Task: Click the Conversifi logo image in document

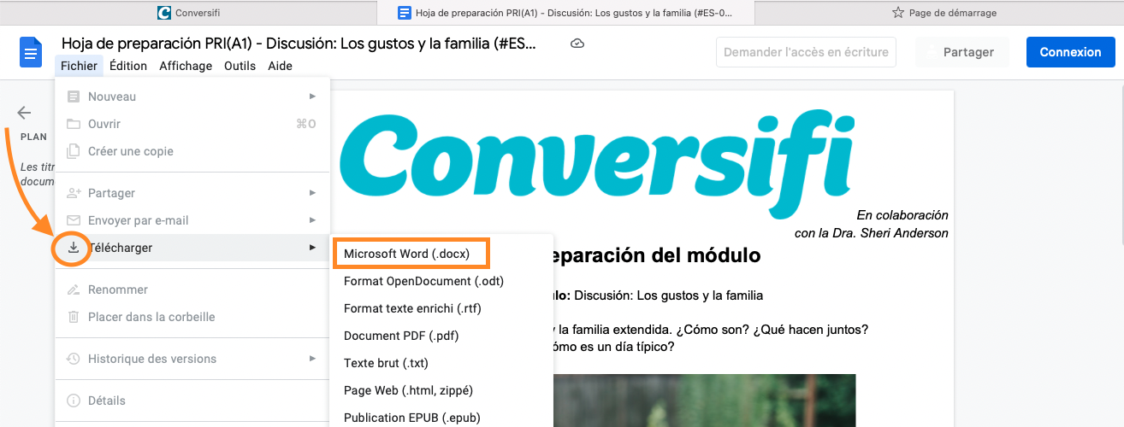Action: [596, 156]
